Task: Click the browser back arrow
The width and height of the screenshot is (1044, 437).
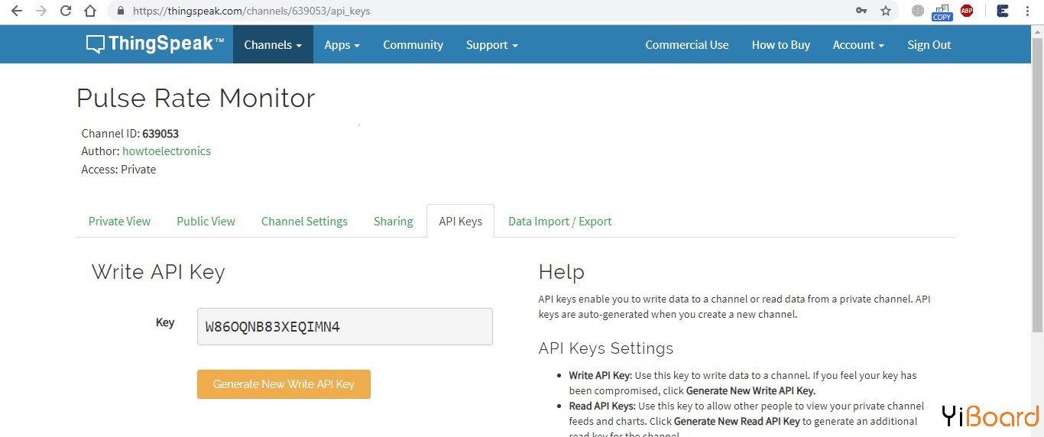Action: pyautogui.click(x=16, y=11)
